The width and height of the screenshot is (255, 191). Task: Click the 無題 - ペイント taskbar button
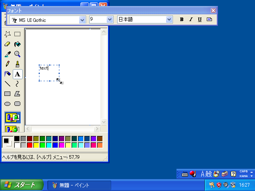79,185
